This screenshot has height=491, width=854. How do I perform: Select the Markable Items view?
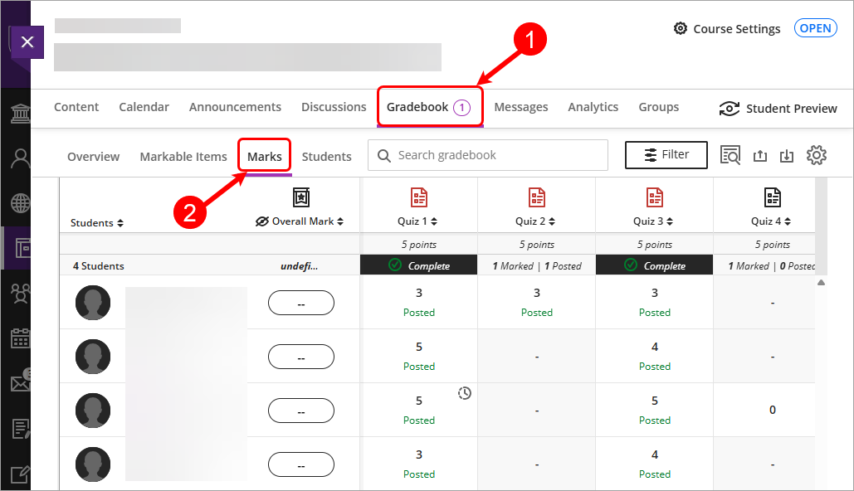pos(183,157)
